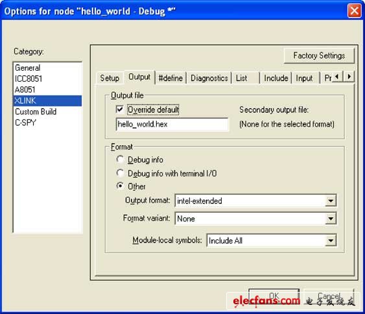The width and height of the screenshot is (365, 314).
Task: Switch to the Setup tab
Action: click(x=110, y=78)
